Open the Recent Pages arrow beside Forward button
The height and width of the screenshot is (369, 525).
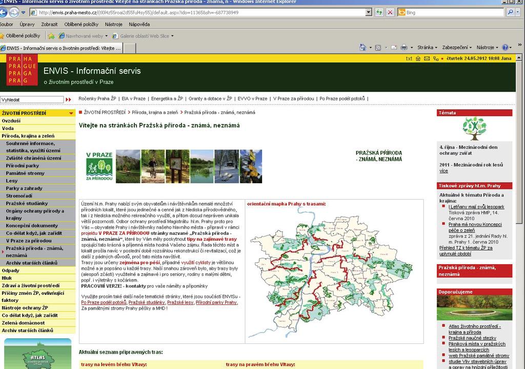coord(23,13)
